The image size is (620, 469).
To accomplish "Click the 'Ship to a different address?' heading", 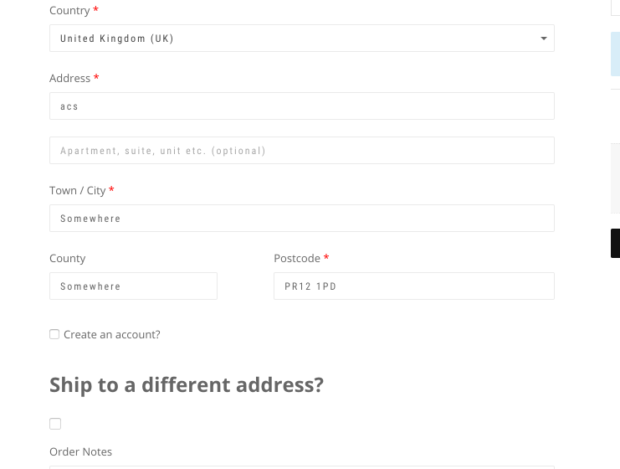I will click(x=187, y=384).
